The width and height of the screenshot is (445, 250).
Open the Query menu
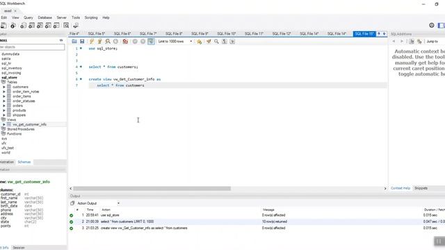28,17
